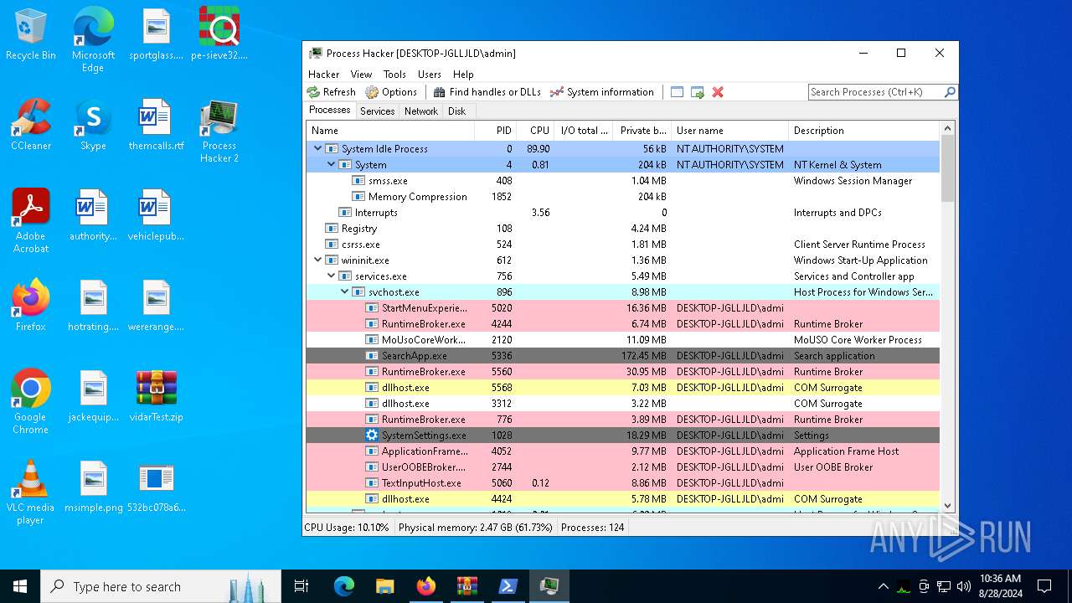
Task: Click the Windows Start button
Action: click(20, 586)
